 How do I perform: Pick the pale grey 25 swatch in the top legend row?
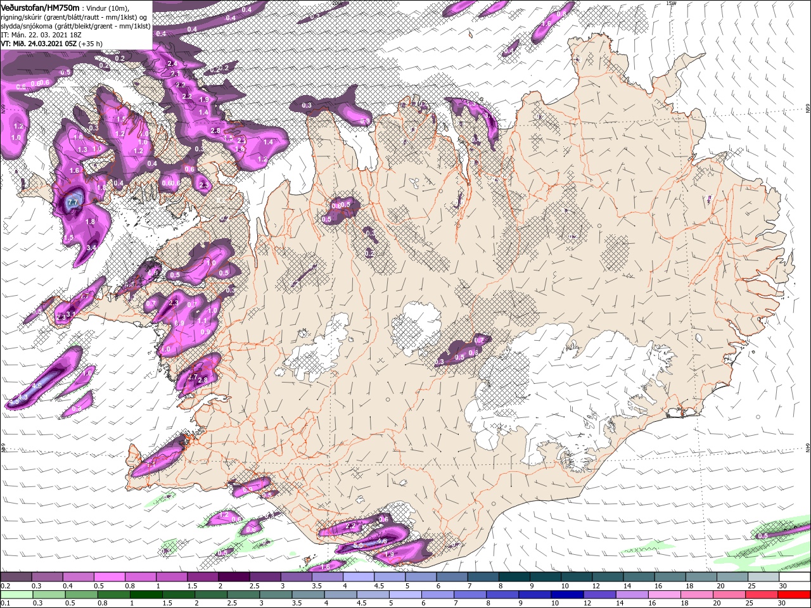(x=763, y=577)
